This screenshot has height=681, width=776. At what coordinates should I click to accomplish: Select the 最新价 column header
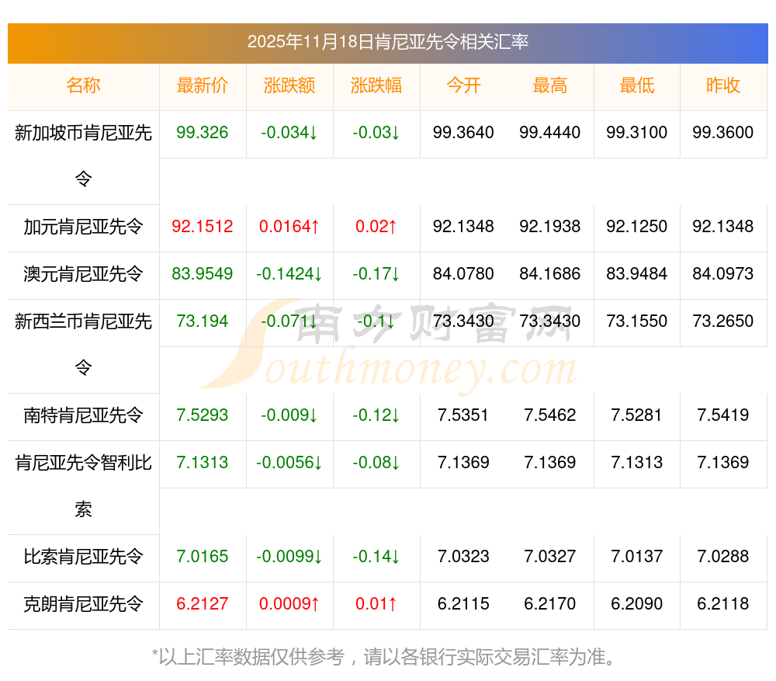[203, 85]
